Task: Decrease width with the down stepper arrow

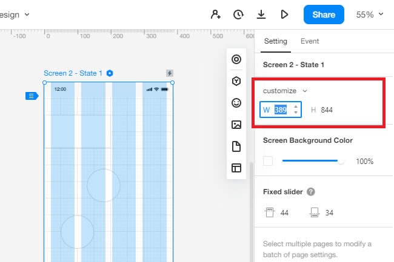Action: [x=296, y=113]
